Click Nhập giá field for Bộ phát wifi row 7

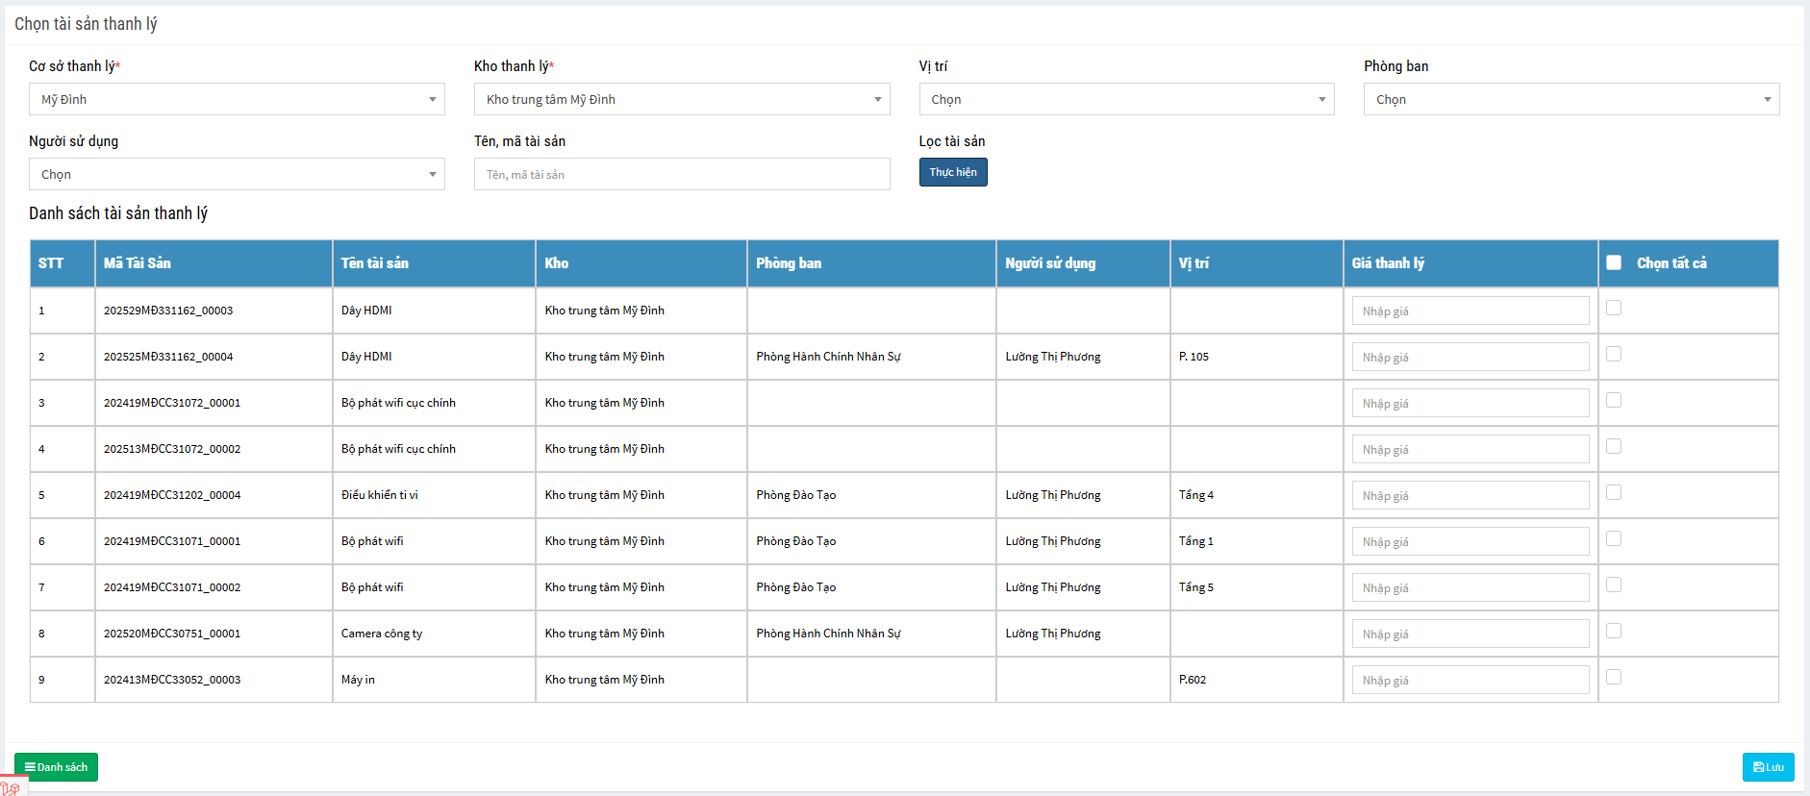(x=1470, y=587)
